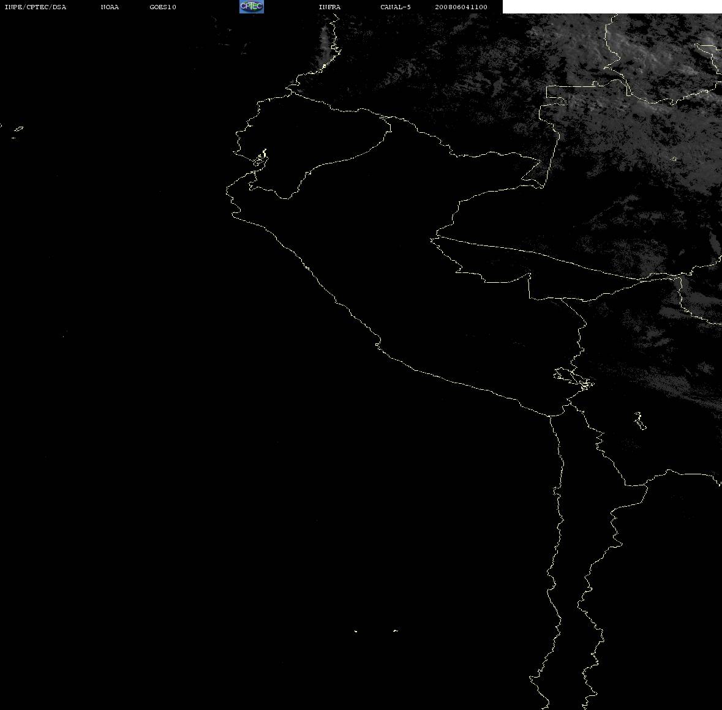Select the 200806041100 timestamp text

click(x=461, y=7)
